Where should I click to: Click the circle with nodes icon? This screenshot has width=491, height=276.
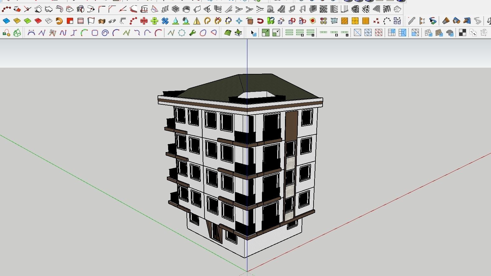click(182, 32)
